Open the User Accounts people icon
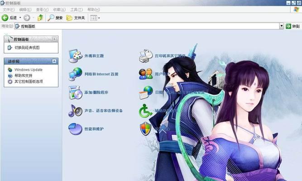The width and height of the screenshot is (302, 181). 146,74
